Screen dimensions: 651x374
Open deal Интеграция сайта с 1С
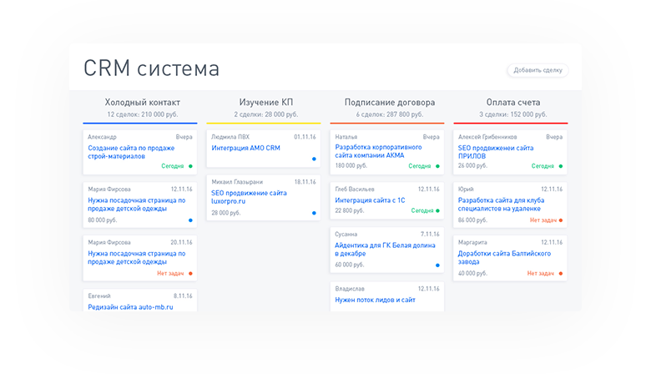tap(370, 200)
